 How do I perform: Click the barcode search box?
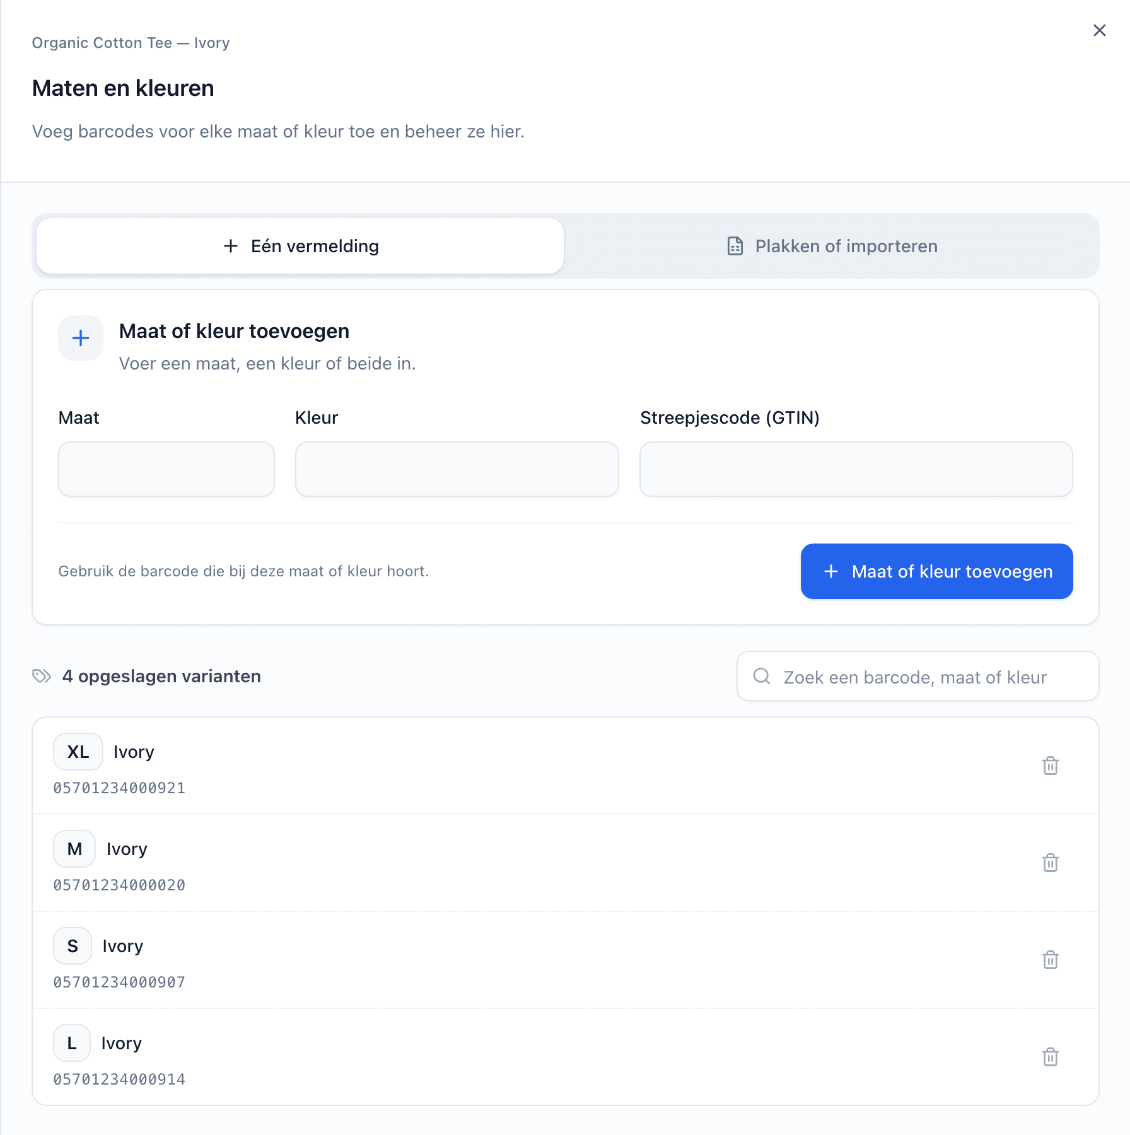click(x=917, y=676)
